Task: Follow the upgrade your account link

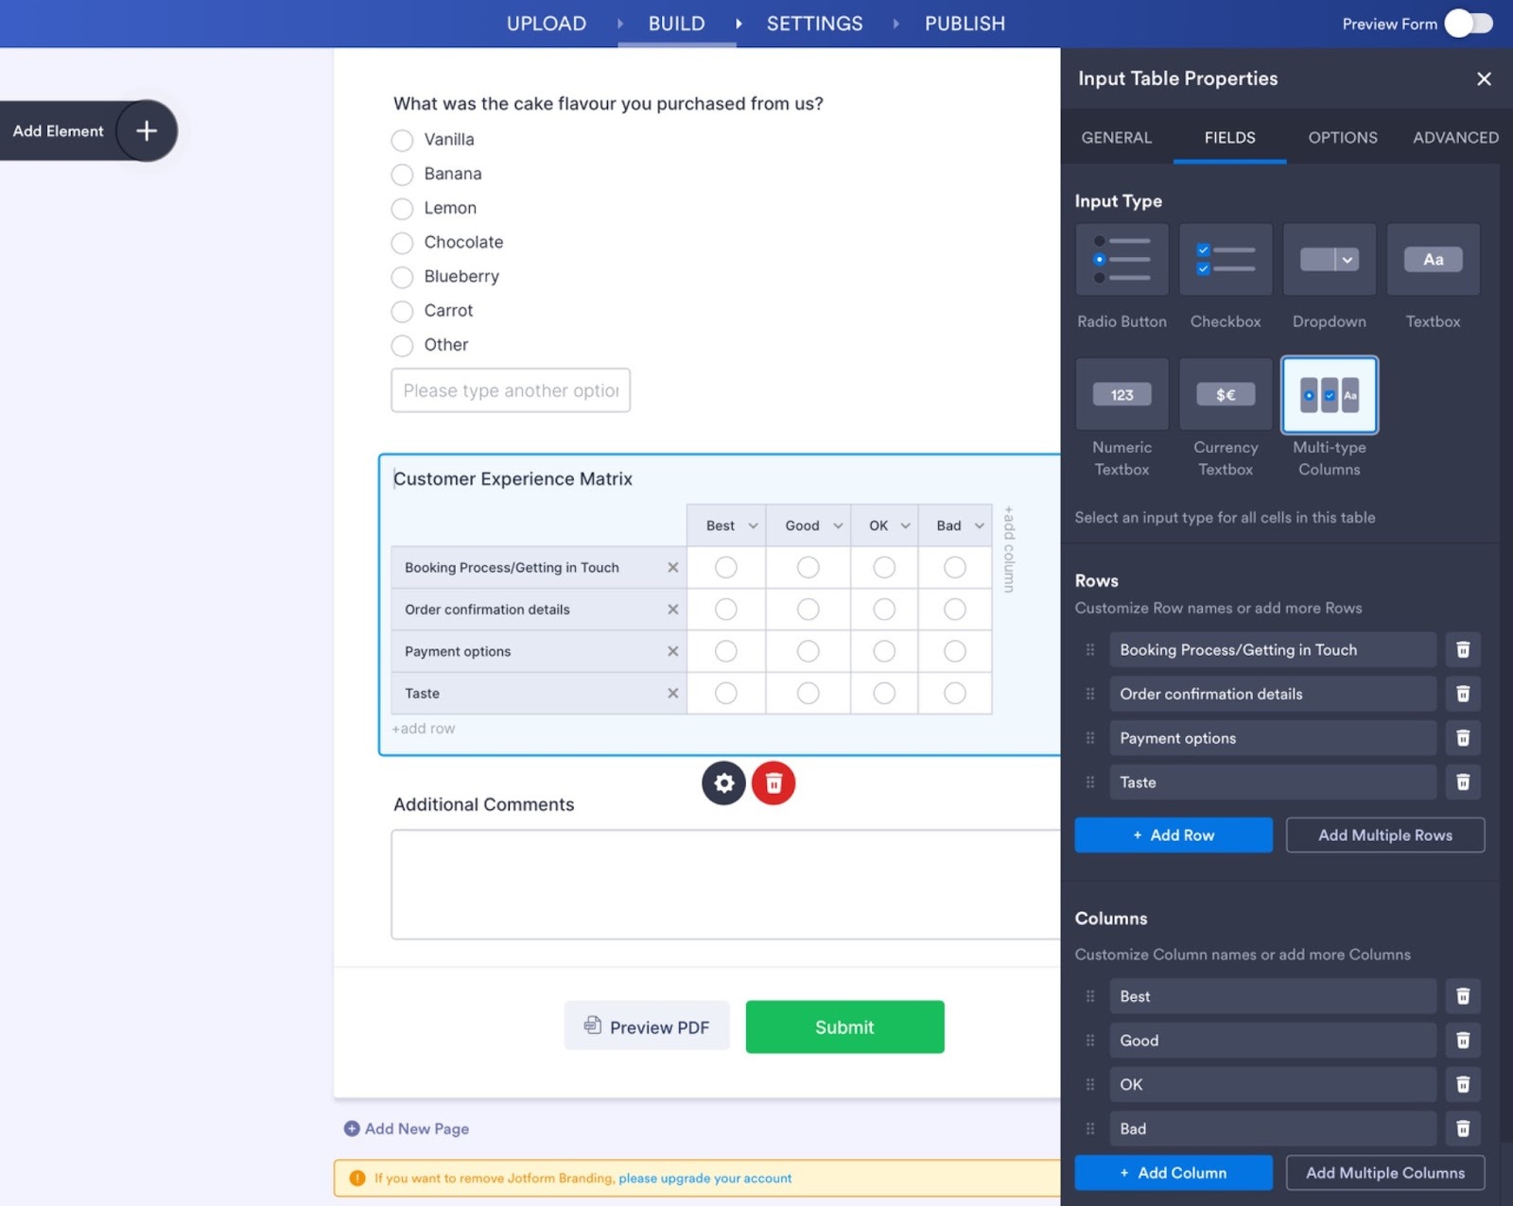Action: [704, 1179]
